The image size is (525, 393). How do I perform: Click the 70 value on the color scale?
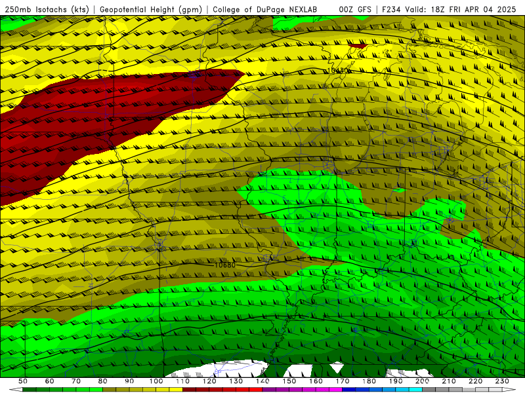tap(76, 381)
